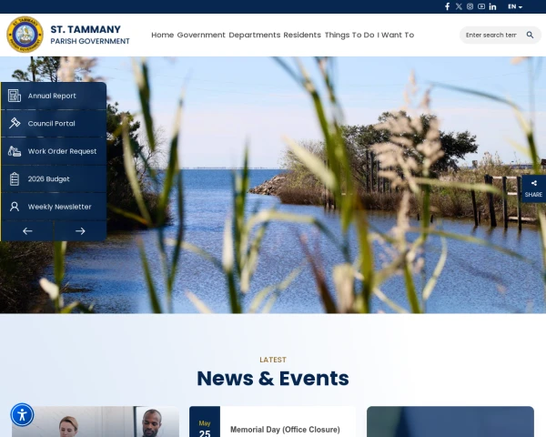Open the Things To Do menu
The width and height of the screenshot is (546, 437).
(349, 35)
